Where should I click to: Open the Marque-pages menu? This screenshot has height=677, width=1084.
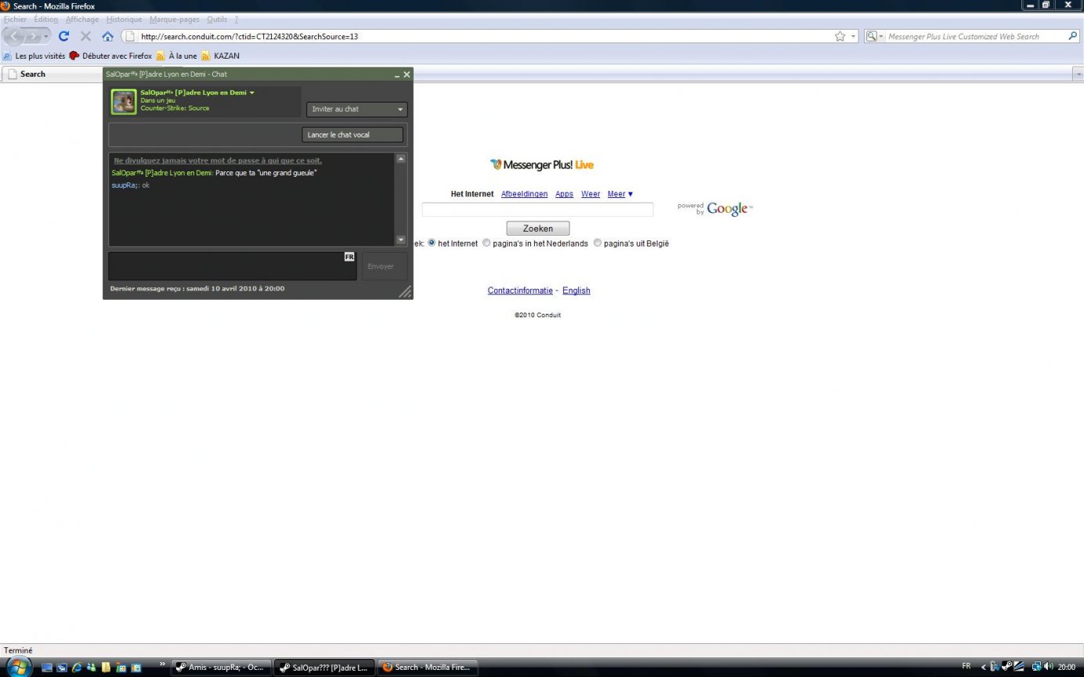pyautogui.click(x=174, y=20)
